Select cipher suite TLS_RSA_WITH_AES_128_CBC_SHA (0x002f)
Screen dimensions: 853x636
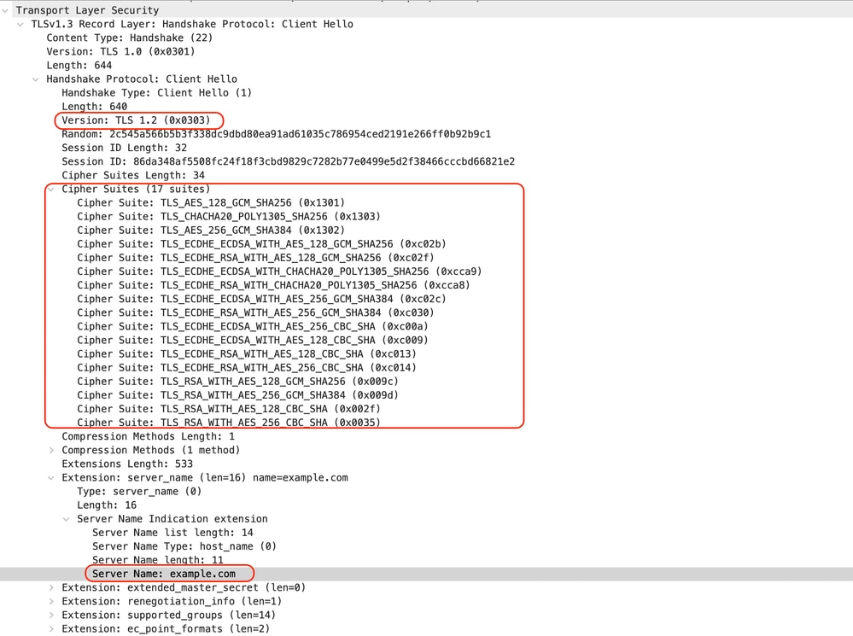pos(229,409)
